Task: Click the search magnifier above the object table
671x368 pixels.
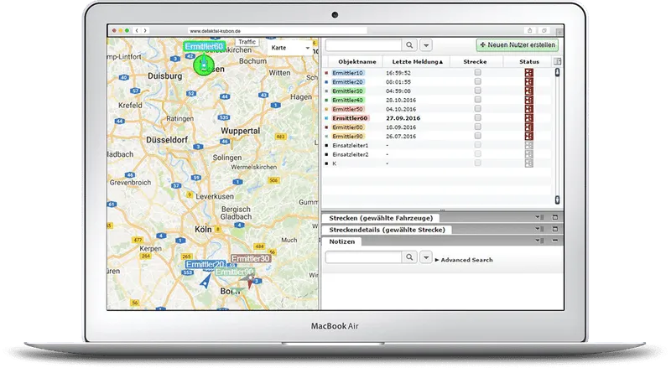Action: coord(409,45)
